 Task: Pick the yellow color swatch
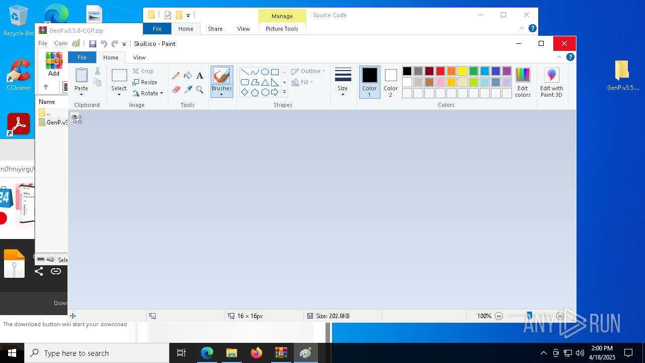463,71
